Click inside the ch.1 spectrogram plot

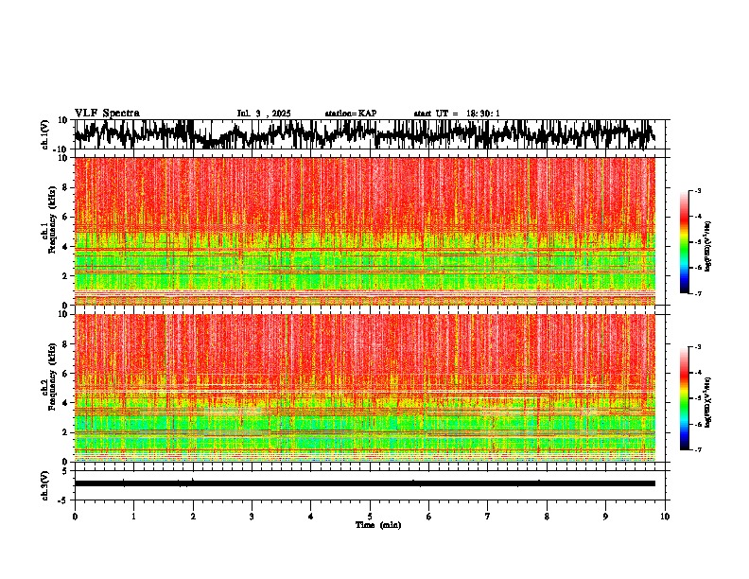tap(365, 231)
